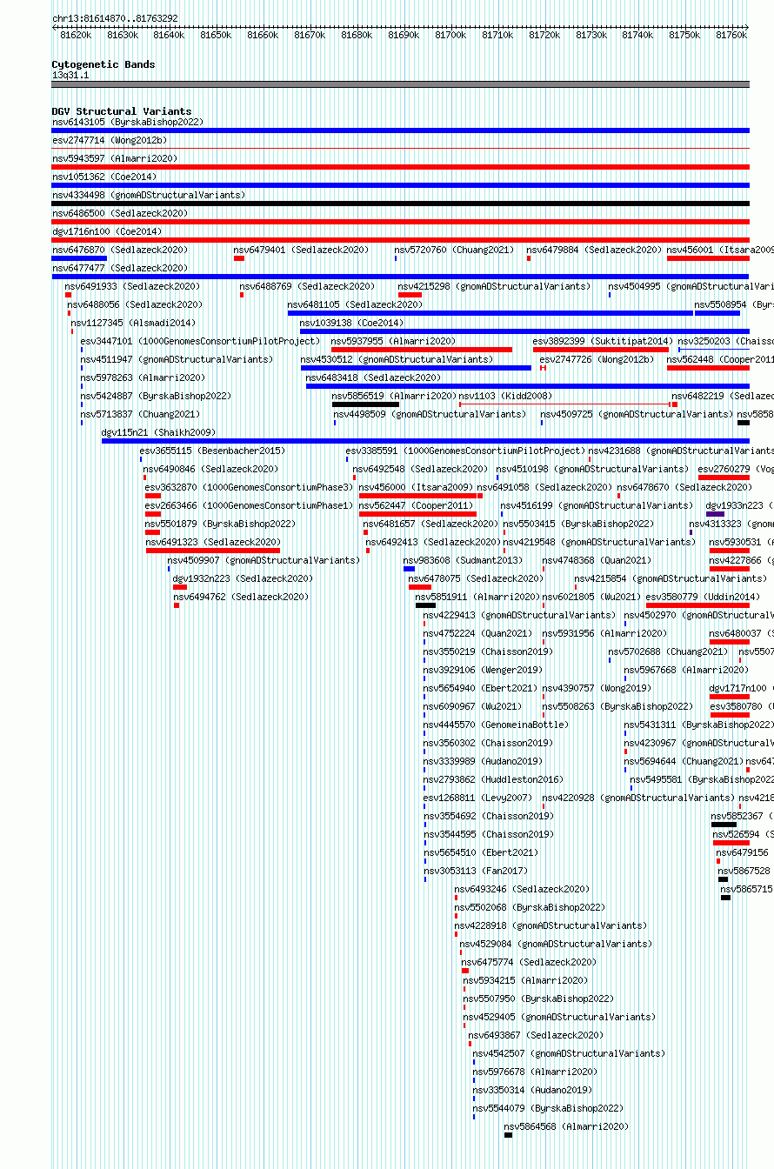Select the chr13:81614870..81763292 region label
Viewport: 774px width, 1169px height.
pos(115,18)
